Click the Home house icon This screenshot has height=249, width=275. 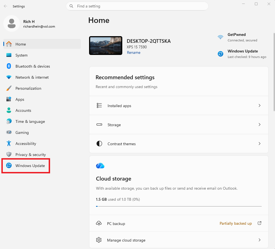9,44
